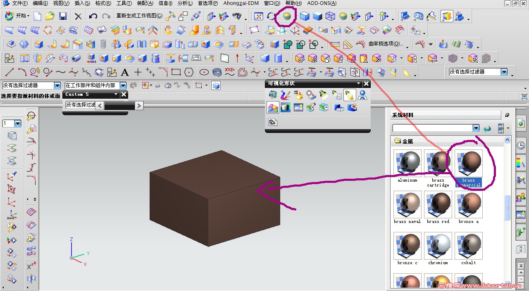Expand the system materials search combo box

pyautogui.click(x=476, y=128)
